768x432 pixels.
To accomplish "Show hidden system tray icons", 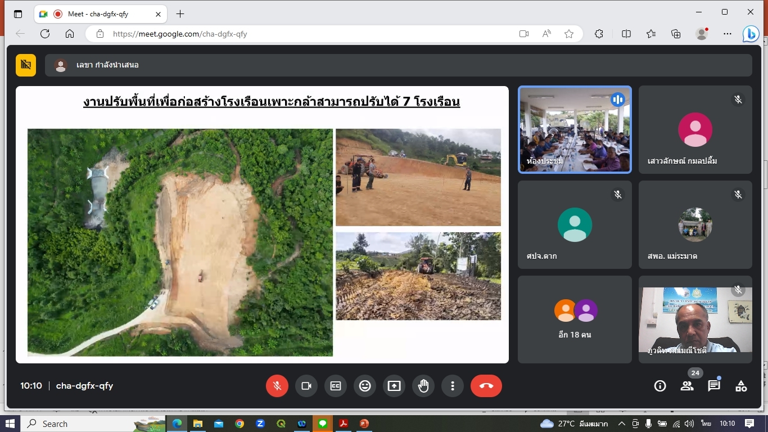I will point(621,424).
